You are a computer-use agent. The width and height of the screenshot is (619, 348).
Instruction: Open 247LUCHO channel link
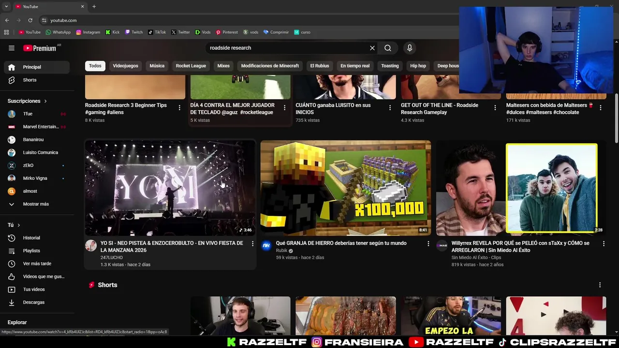pyautogui.click(x=111, y=258)
